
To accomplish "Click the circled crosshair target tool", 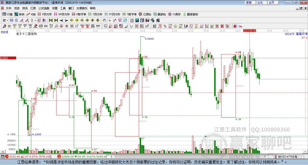I will tap(61, 26).
